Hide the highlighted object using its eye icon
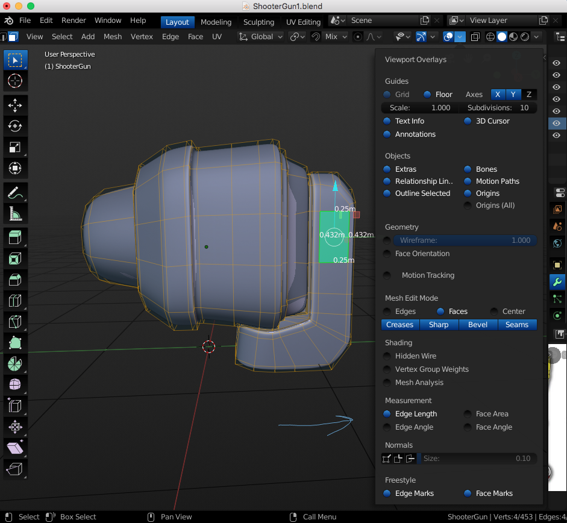Screen dimensions: 567x523 [x=557, y=123]
